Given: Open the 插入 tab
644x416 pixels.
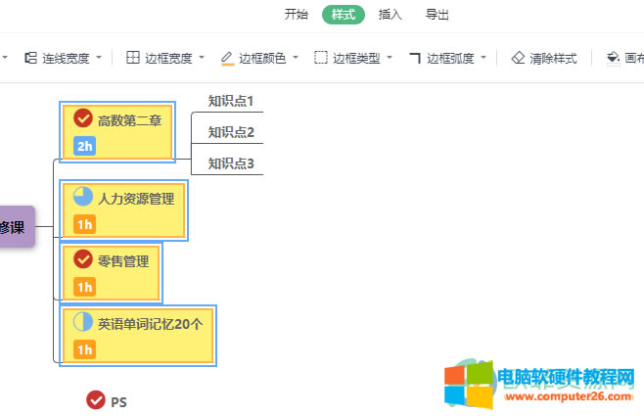Looking at the screenshot, I should 391,15.
